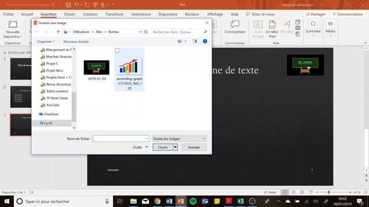
Task: Open the Organiser dropdown
Action: coord(46,41)
